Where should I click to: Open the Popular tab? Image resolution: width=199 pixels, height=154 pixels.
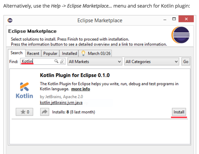coord(50,53)
